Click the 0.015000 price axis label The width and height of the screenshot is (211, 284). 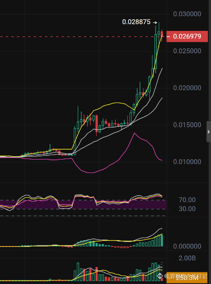tap(187, 125)
